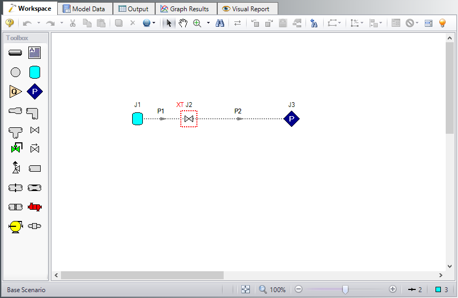Click the lightbulb icon in toolbar
The width and height of the screenshot is (458, 298).
442,23
